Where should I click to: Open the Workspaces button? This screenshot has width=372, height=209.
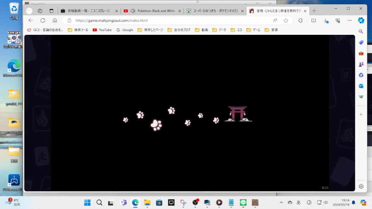tap(40, 11)
